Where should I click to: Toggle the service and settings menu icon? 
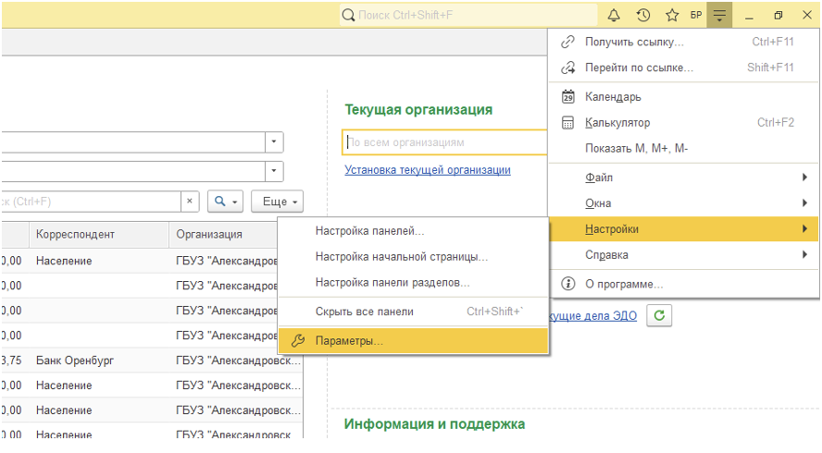click(719, 15)
